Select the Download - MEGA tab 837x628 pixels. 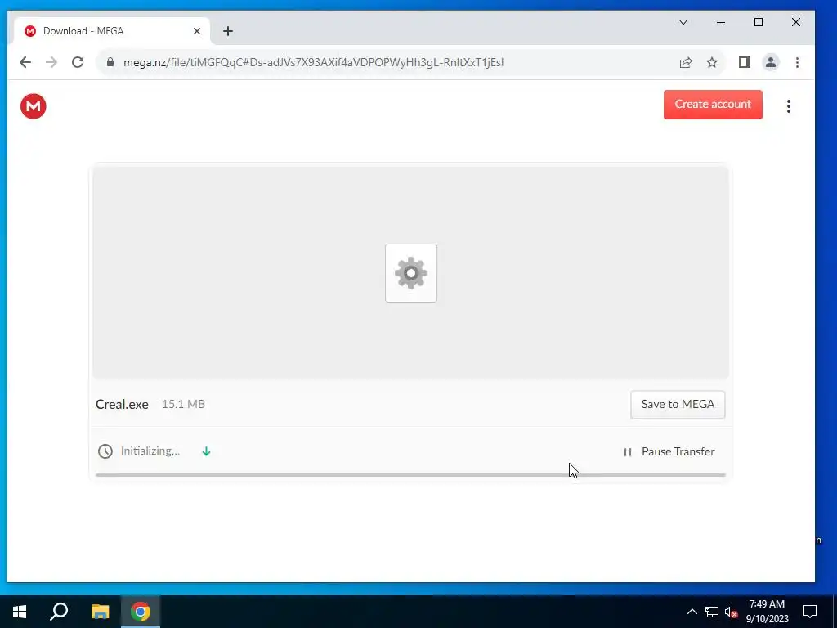pos(111,31)
